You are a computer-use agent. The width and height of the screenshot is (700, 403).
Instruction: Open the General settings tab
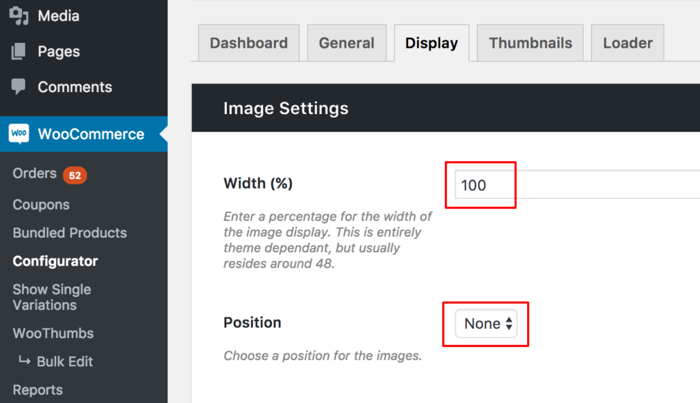pos(347,42)
